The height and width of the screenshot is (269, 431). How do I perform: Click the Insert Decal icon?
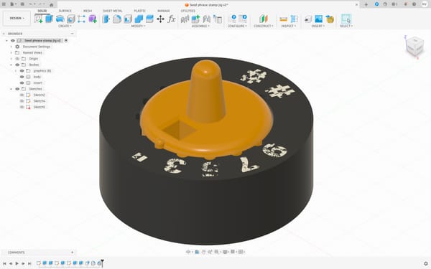click(x=308, y=19)
